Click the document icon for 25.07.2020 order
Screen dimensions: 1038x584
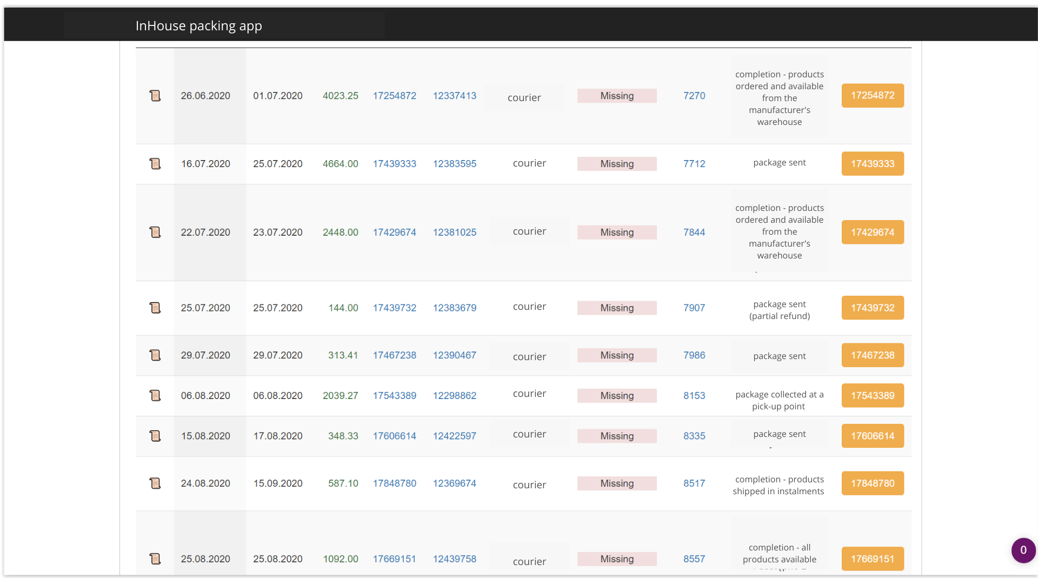(156, 307)
